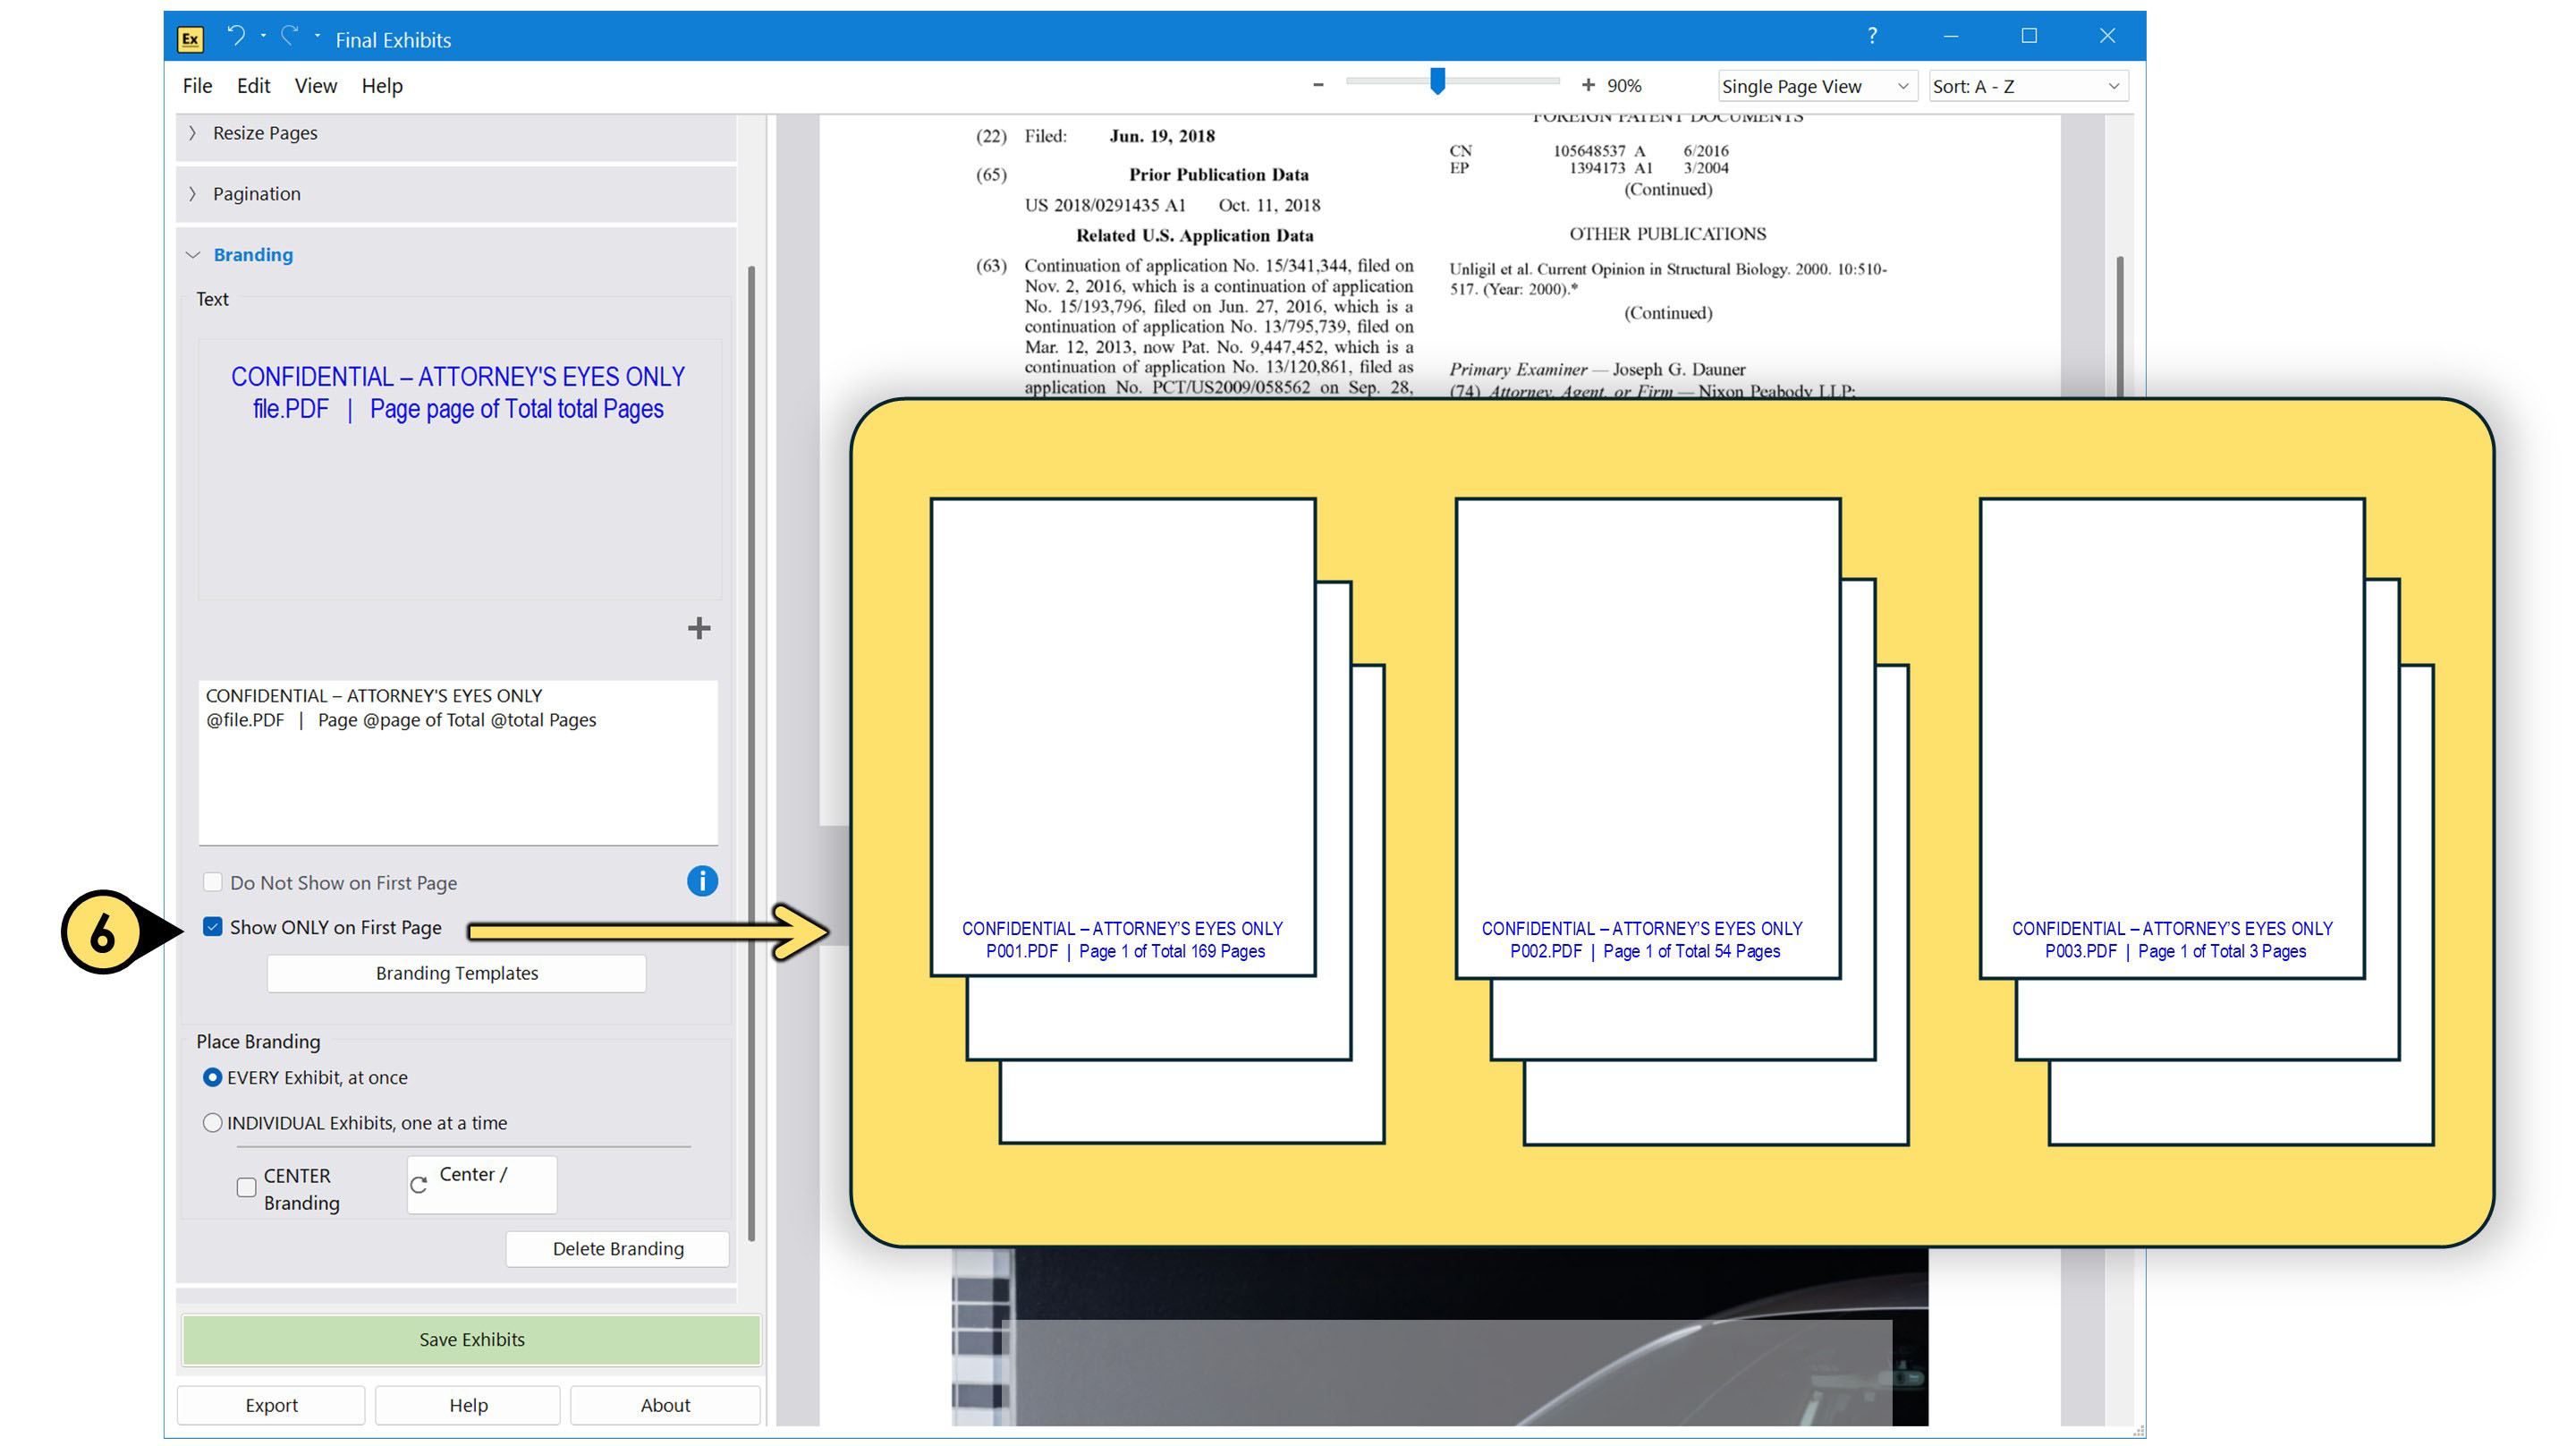2576x1446 pixels.
Task: Expand the Resize Pages section
Action: [x=456, y=133]
